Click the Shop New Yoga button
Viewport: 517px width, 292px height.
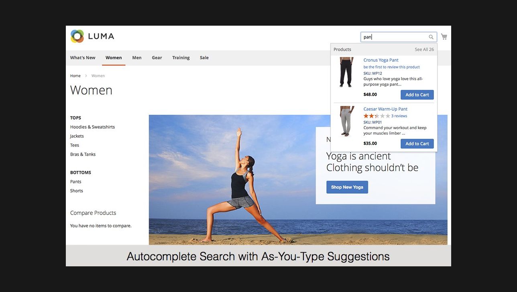coord(347,187)
